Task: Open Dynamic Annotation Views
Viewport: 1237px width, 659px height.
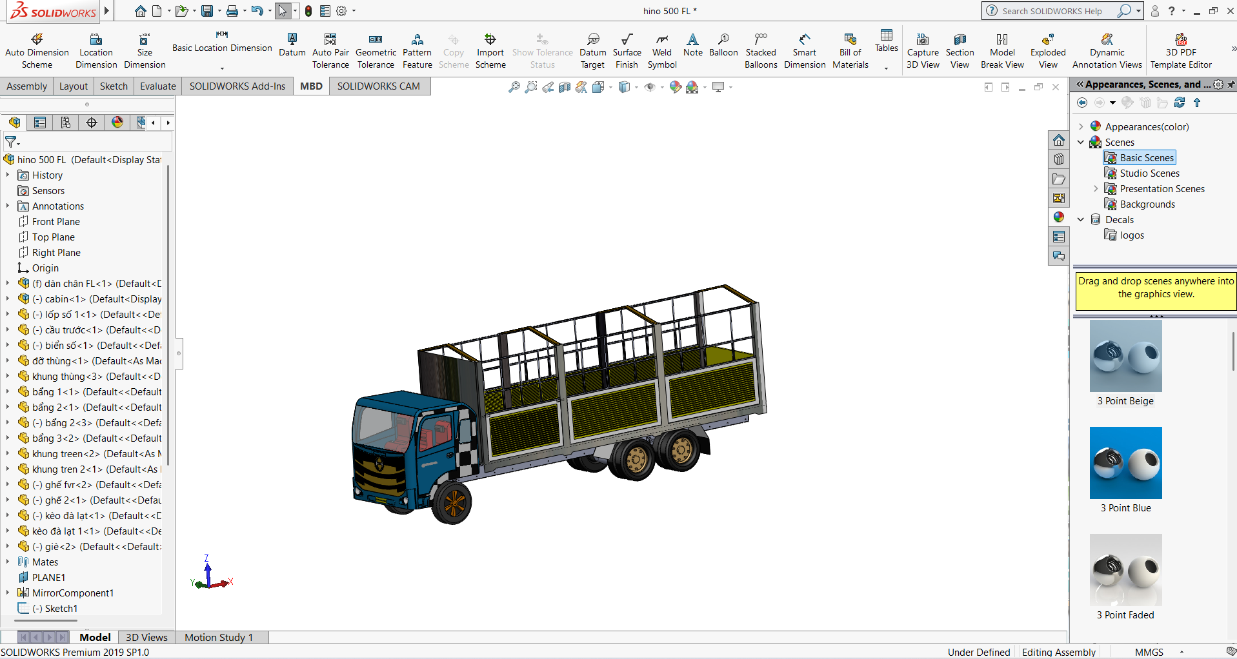Action: (x=1107, y=50)
